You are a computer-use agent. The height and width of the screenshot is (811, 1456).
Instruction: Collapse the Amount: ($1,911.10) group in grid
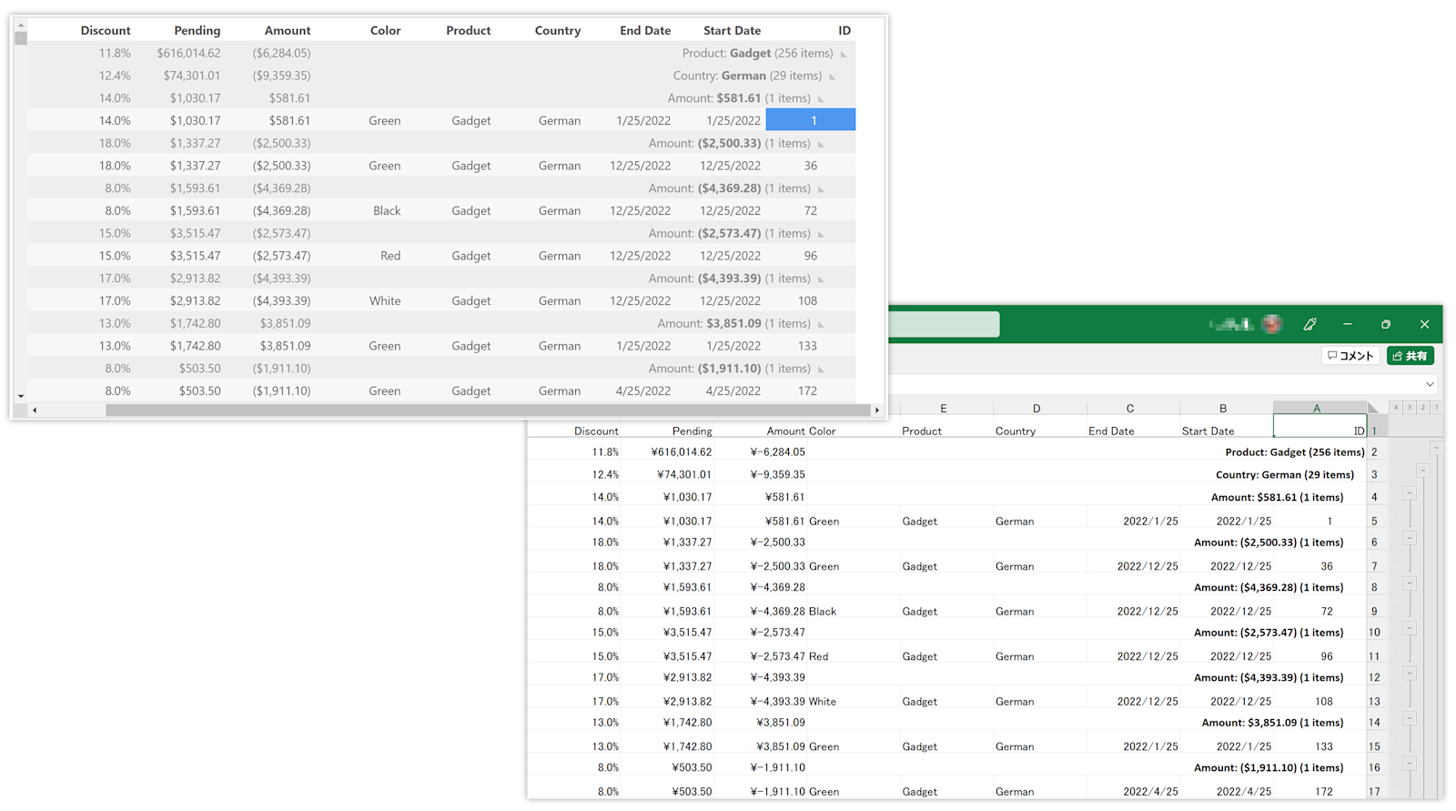pyautogui.click(x=821, y=370)
